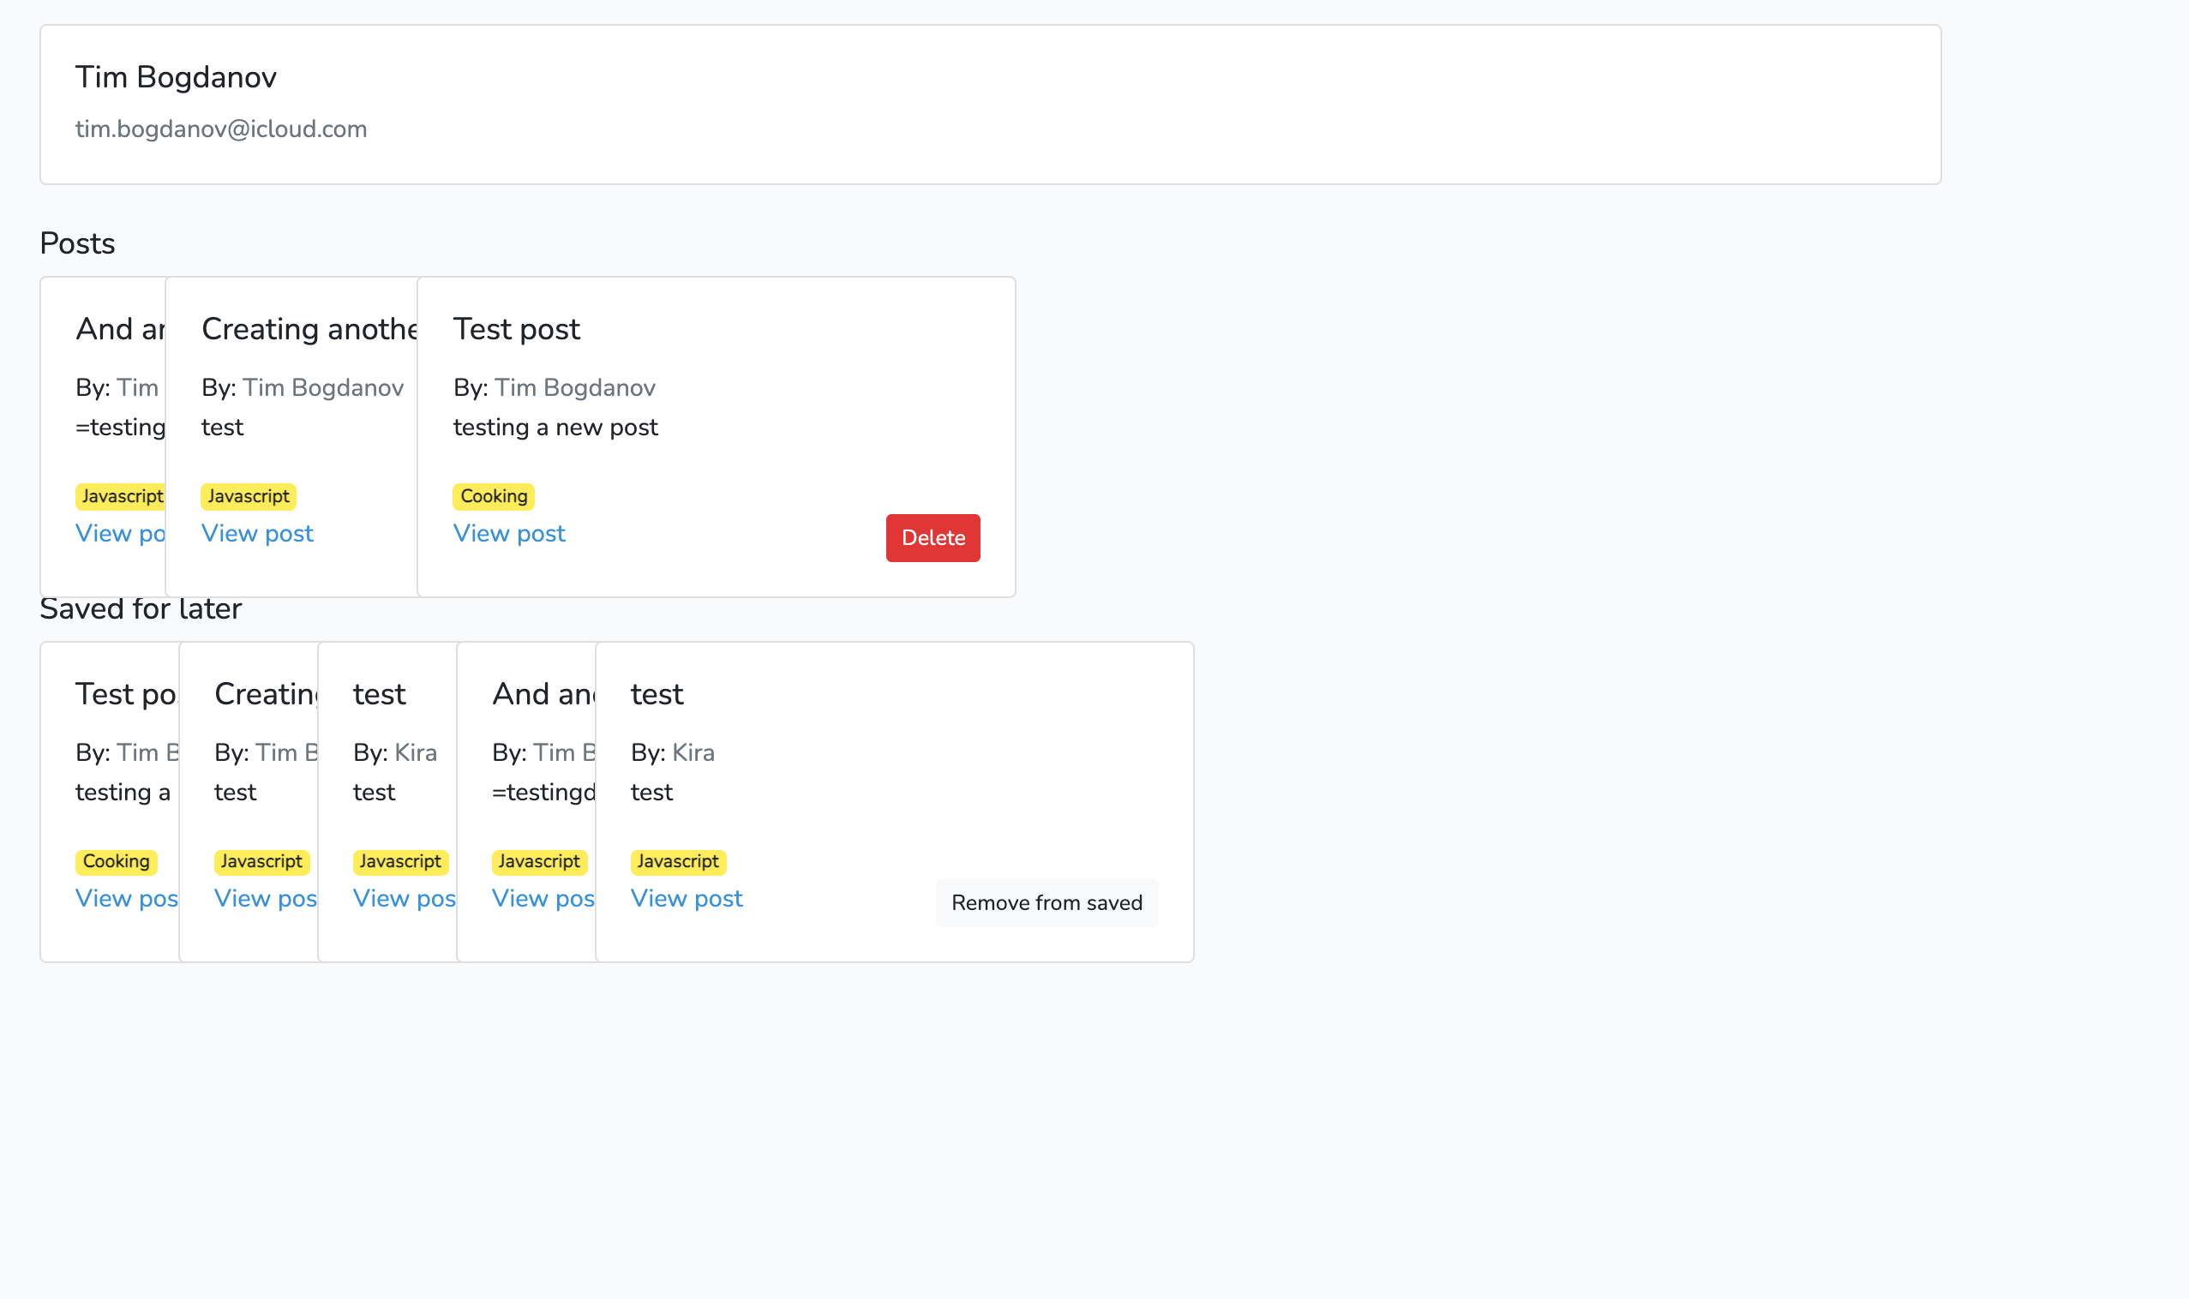Image resolution: width=2189 pixels, height=1299 pixels.
Task: Click the Delete button on Test post
Action: tap(933, 537)
